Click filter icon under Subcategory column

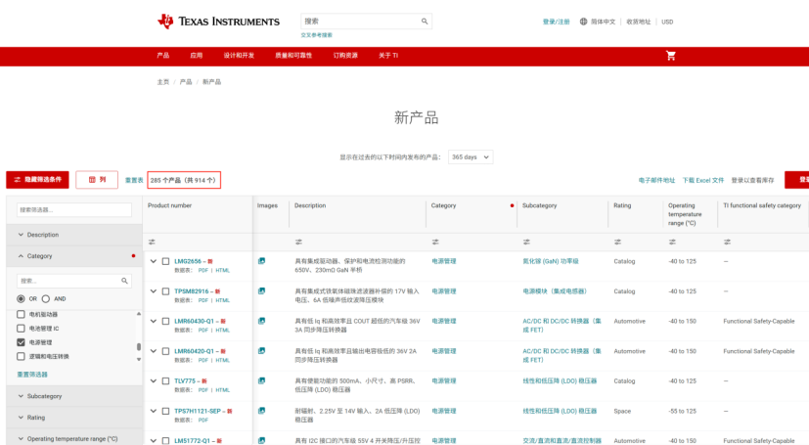pos(526,242)
